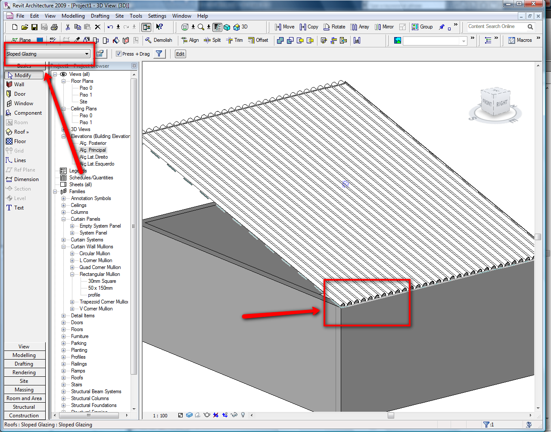
Task: Click the Filter Selection funnel icon
Action: coord(159,54)
